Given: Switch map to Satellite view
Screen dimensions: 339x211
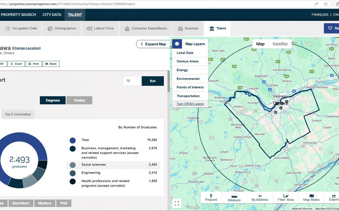Looking at the screenshot, I should tap(280, 44).
